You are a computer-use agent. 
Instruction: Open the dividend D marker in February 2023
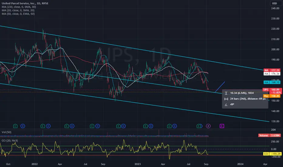151,126
